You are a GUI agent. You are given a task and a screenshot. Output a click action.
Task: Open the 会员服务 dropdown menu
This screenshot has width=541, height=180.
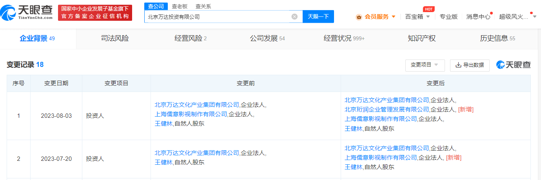pos(380,16)
